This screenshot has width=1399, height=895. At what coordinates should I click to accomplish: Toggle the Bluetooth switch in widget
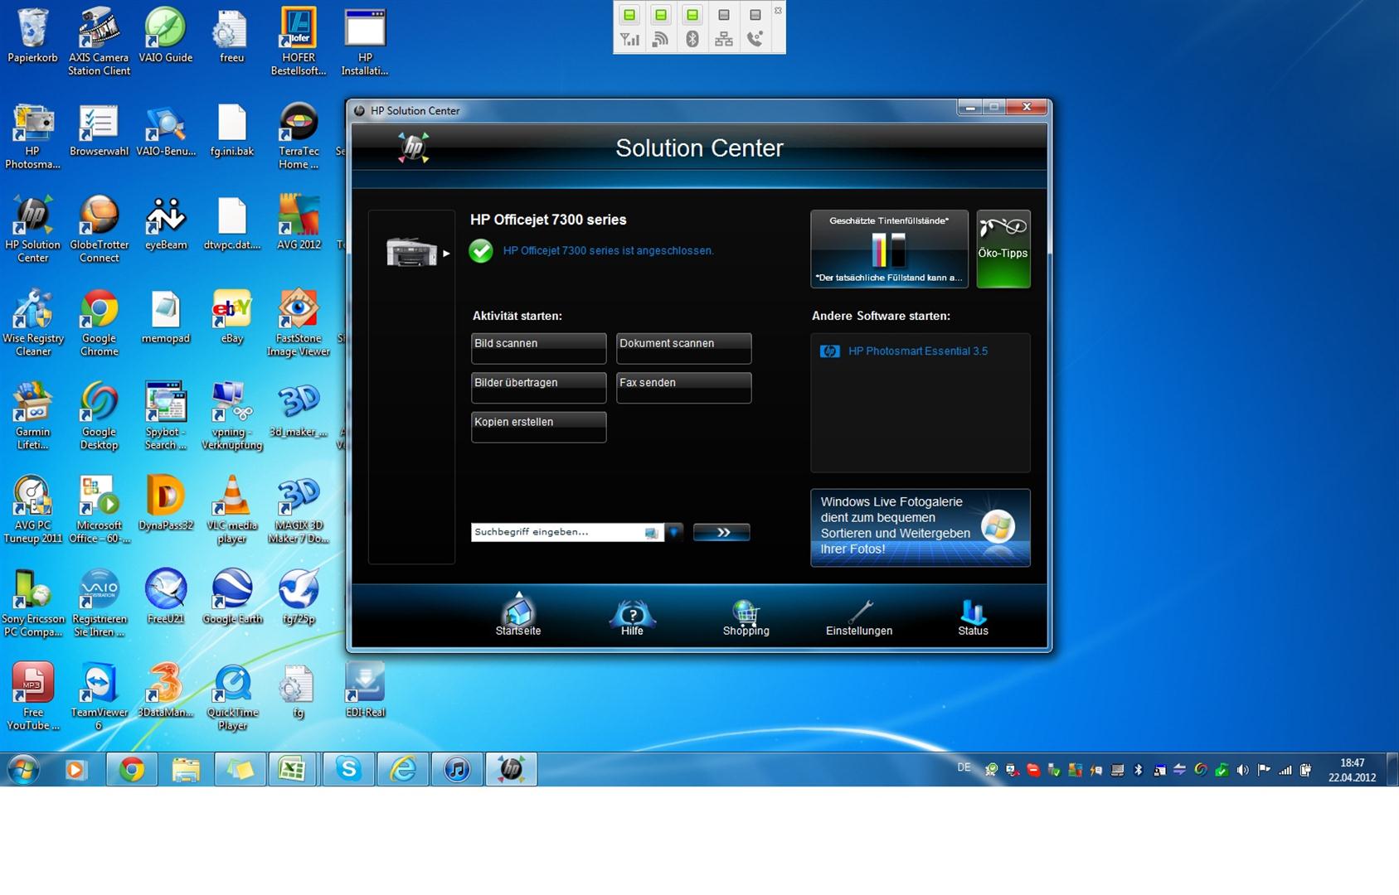point(692,15)
